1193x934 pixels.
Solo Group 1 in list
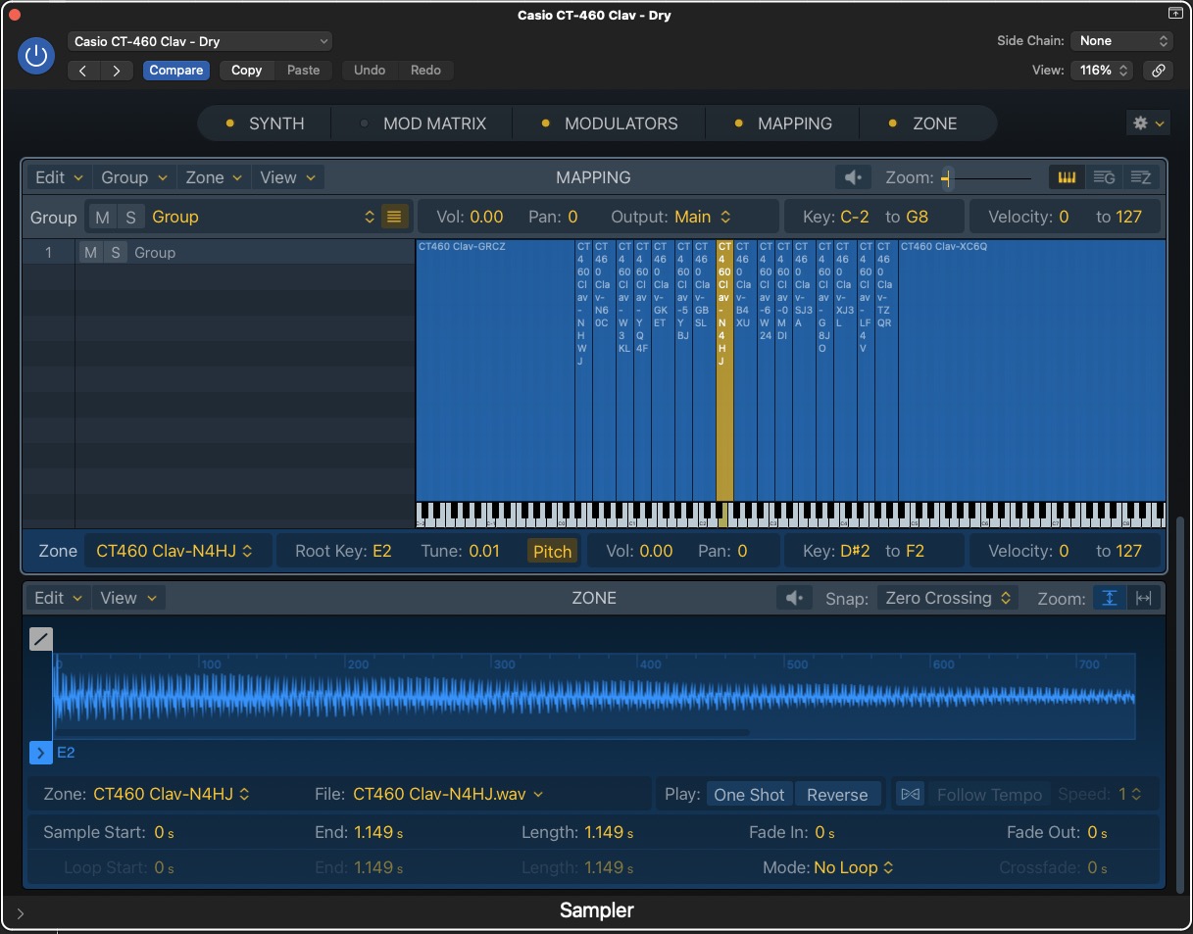[x=115, y=253]
